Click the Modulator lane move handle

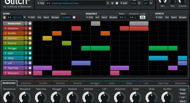tap(5, 73)
